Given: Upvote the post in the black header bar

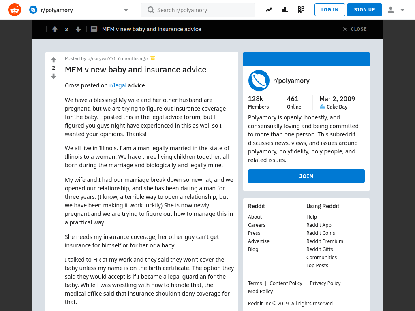Looking at the screenshot, I should (55, 29).
